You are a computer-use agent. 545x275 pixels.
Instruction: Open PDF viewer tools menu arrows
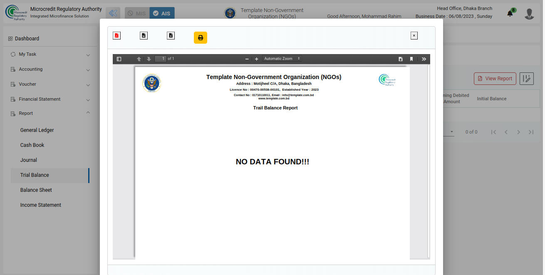(x=424, y=59)
